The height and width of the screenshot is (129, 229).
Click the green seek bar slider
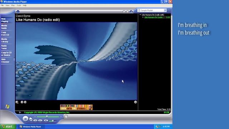point(47,116)
